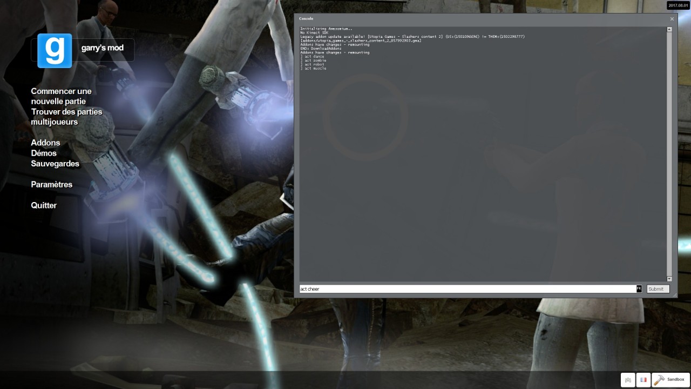Click the 'Initializing Awesomium..' console line

[x=326, y=29]
